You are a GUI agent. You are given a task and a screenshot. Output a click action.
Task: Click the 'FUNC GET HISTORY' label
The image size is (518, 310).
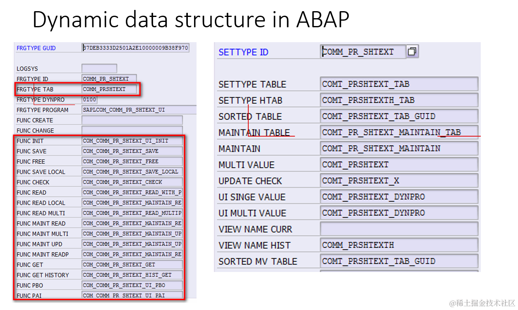point(43,275)
